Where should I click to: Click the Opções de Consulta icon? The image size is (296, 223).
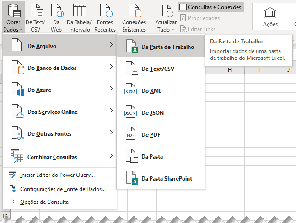(12, 202)
